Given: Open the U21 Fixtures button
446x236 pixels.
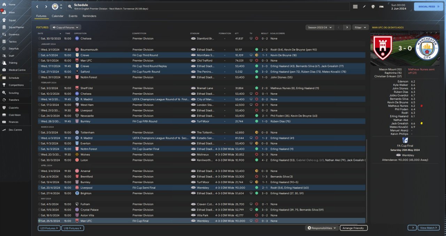Looking at the screenshot, I should [x=49, y=228].
